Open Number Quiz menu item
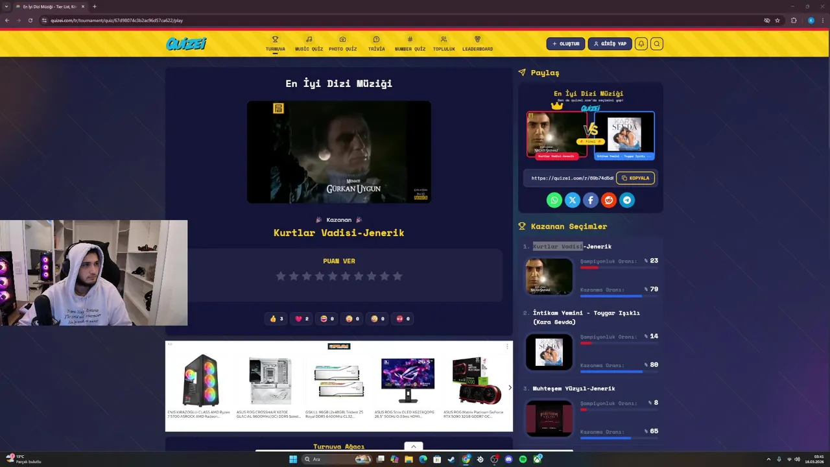830x467 pixels. (410, 44)
